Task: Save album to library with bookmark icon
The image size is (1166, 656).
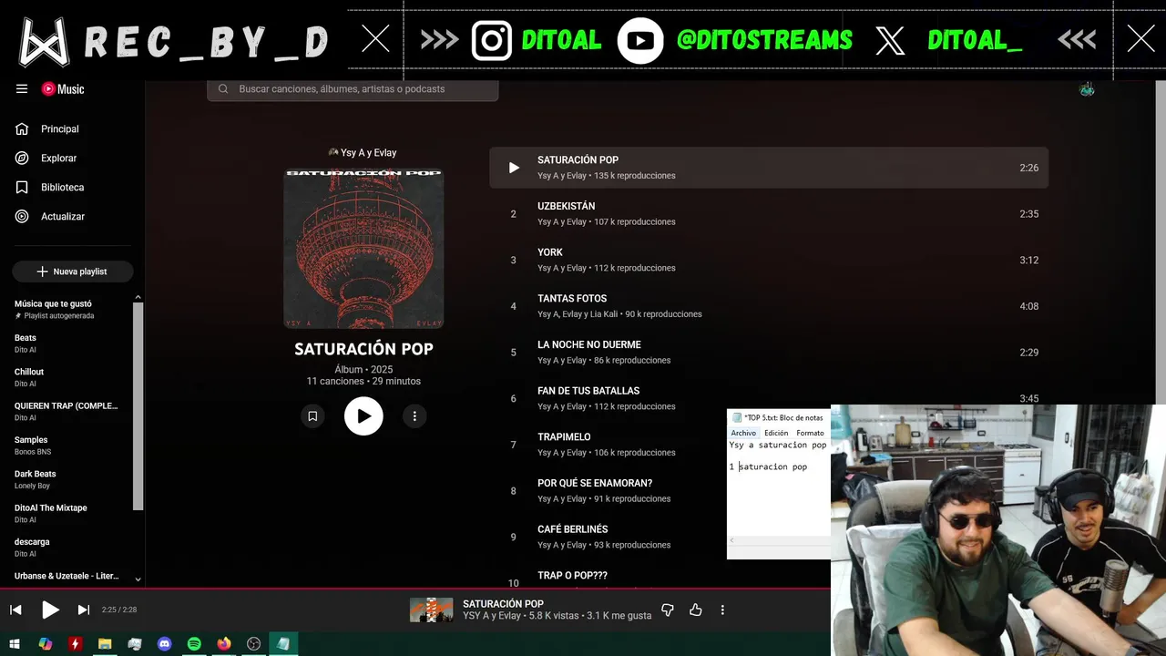Action: tap(312, 416)
